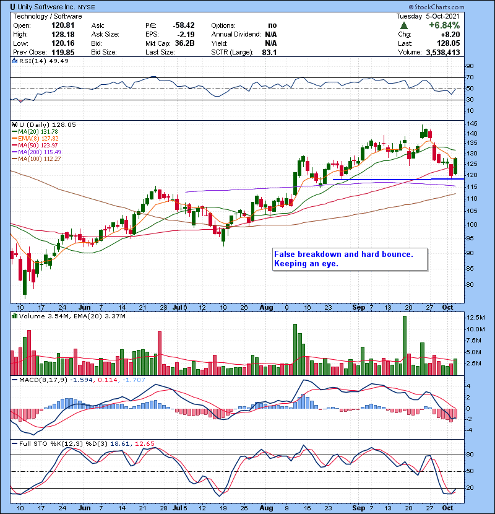
Task: Click the Options value 'no'
Action: coord(272,25)
